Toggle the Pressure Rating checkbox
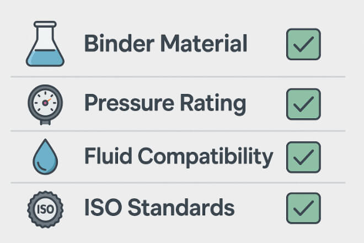This screenshot has height=243, width=364. 303,104
